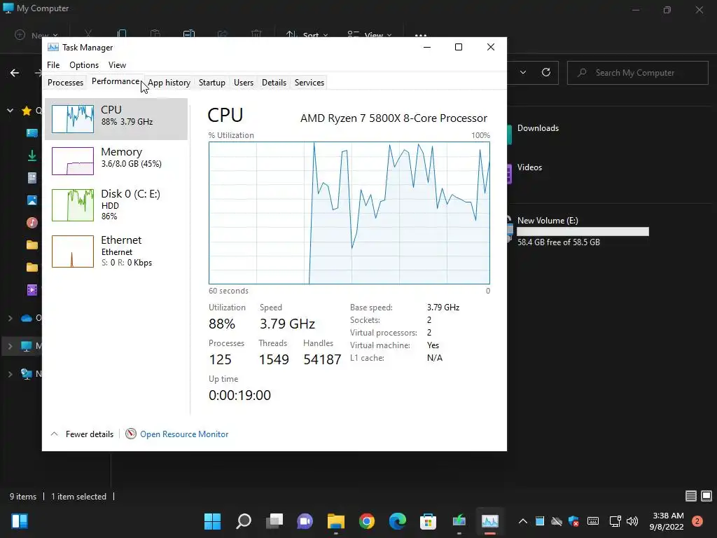Collapse view with Fewer details
This screenshot has height=538, width=717.
point(83,434)
